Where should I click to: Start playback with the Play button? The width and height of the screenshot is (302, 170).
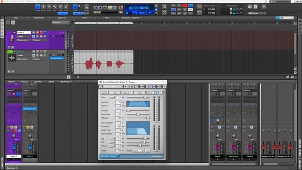point(105,8)
